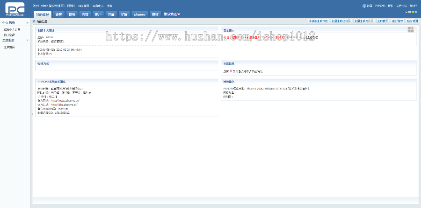Open 修改个人信息 in the sidebar
The image size is (421, 208).
click(x=12, y=30)
